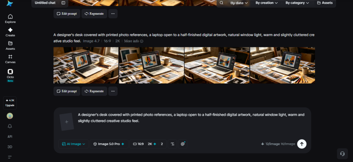Screen dimensions: 353x162
Task: Launch the Octo Beta assistant
Action: 10,75
